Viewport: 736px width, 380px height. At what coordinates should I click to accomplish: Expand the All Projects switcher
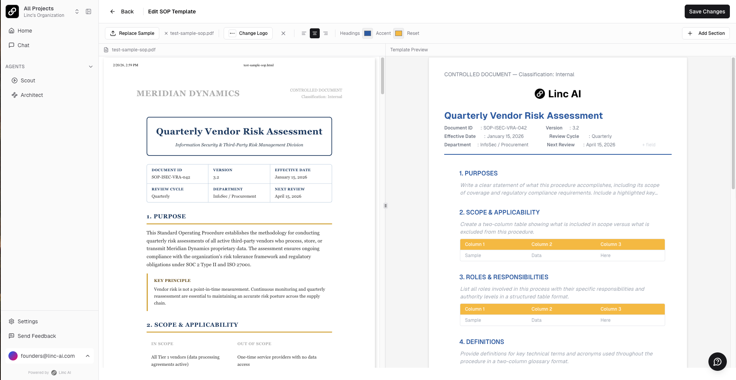coord(77,11)
